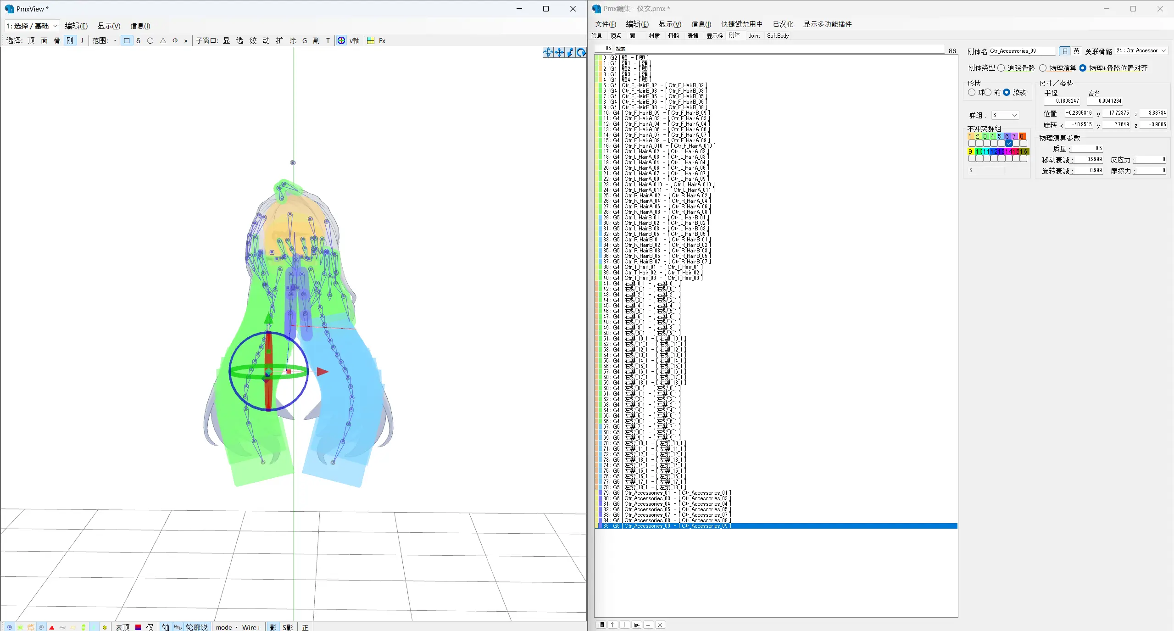
Task: Select the triangle range selection tool
Action: click(163, 40)
